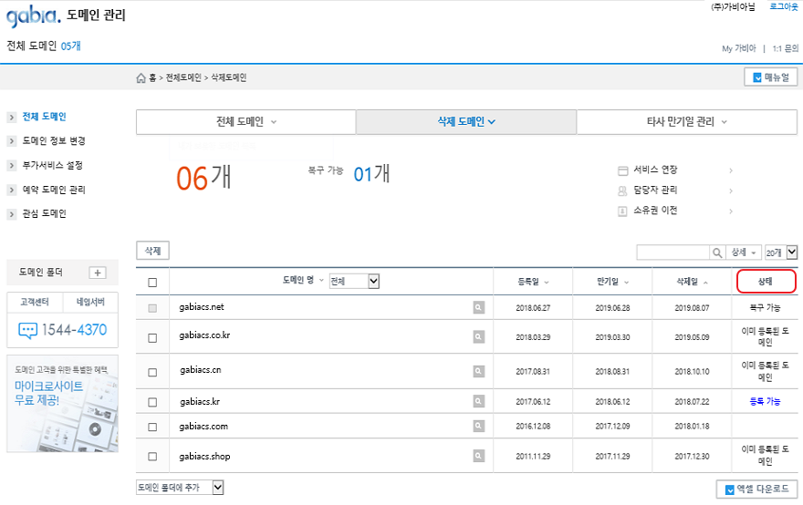Click the 삭제 button above table
Image resolution: width=803 pixels, height=505 pixels.
point(152,251)
